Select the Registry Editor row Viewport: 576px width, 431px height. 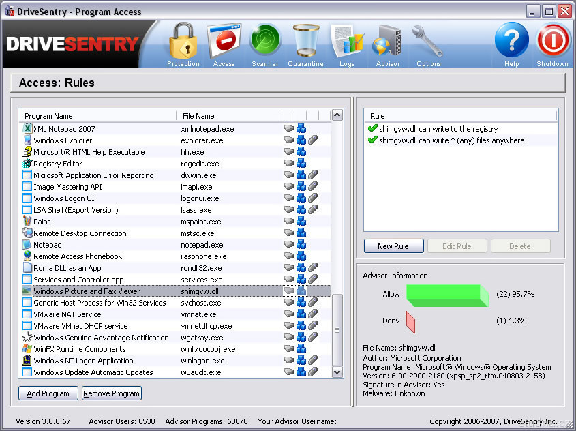pyautogui.click(x=58, y=164)
